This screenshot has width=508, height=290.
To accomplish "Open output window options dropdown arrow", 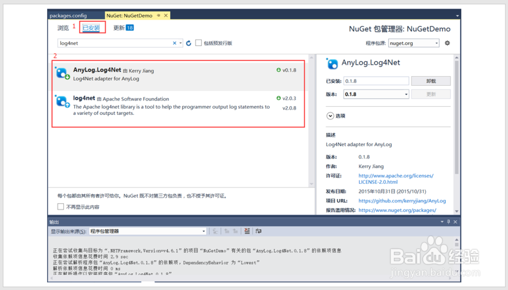I will [x=442, y=222].
